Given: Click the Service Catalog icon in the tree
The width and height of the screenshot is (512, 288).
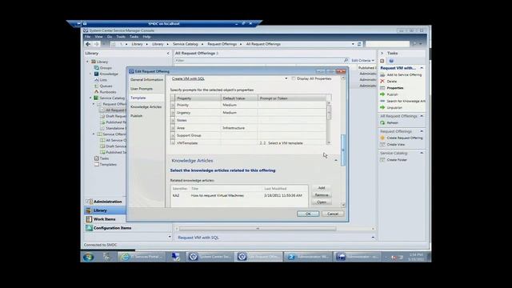Looking at the screenshot, I should (x=96, y=98).
